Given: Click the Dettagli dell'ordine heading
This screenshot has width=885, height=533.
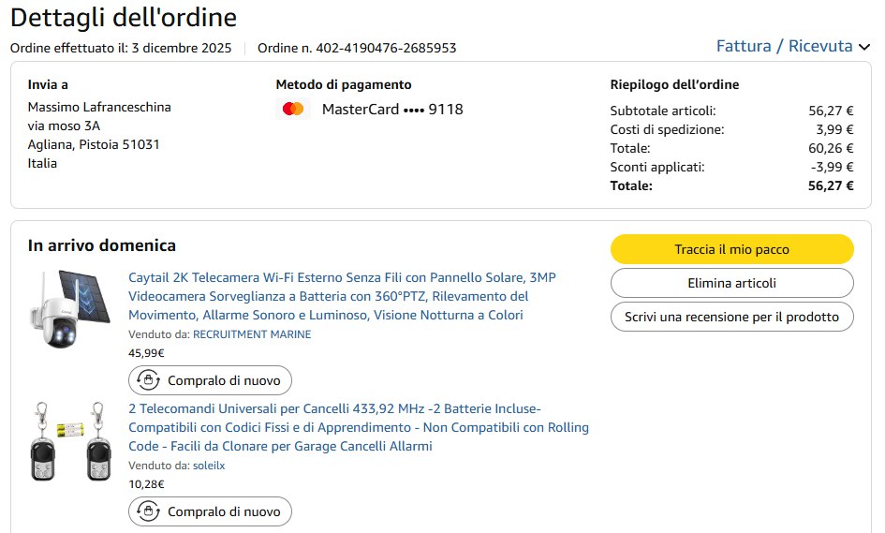Looking at the screenshot, I should pos(124,17).
